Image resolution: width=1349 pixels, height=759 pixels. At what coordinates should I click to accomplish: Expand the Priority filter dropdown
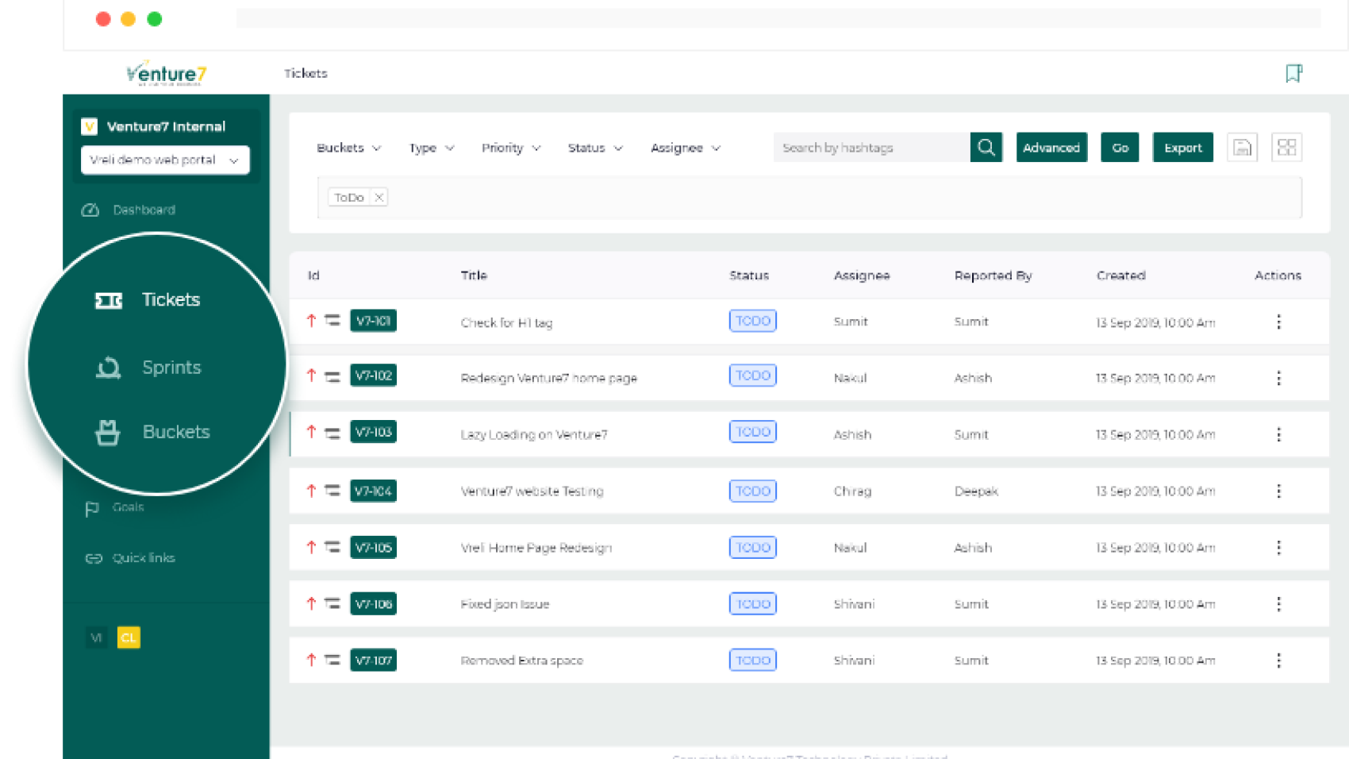click(x=511, y=148)
